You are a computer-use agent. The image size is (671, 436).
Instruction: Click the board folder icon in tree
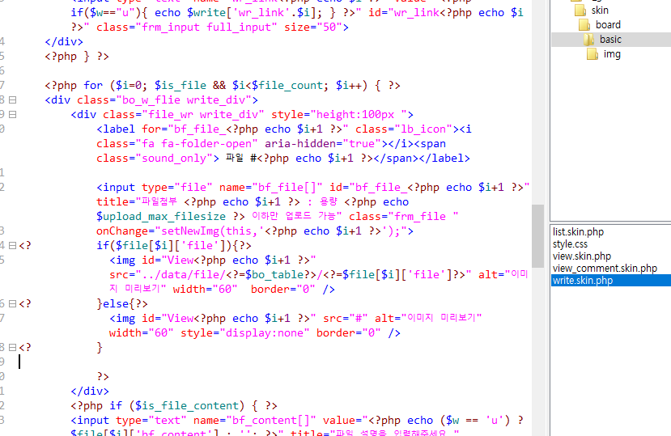click(x=584, y=25)
